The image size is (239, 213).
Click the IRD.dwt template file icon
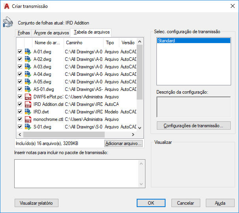coord(28,112)
